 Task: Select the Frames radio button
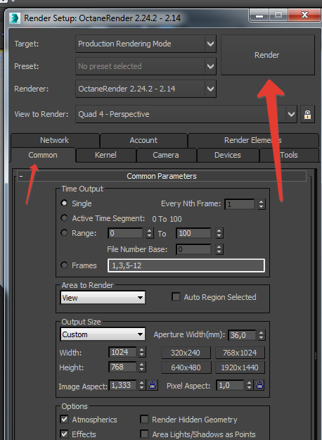(x=64, y=265)
